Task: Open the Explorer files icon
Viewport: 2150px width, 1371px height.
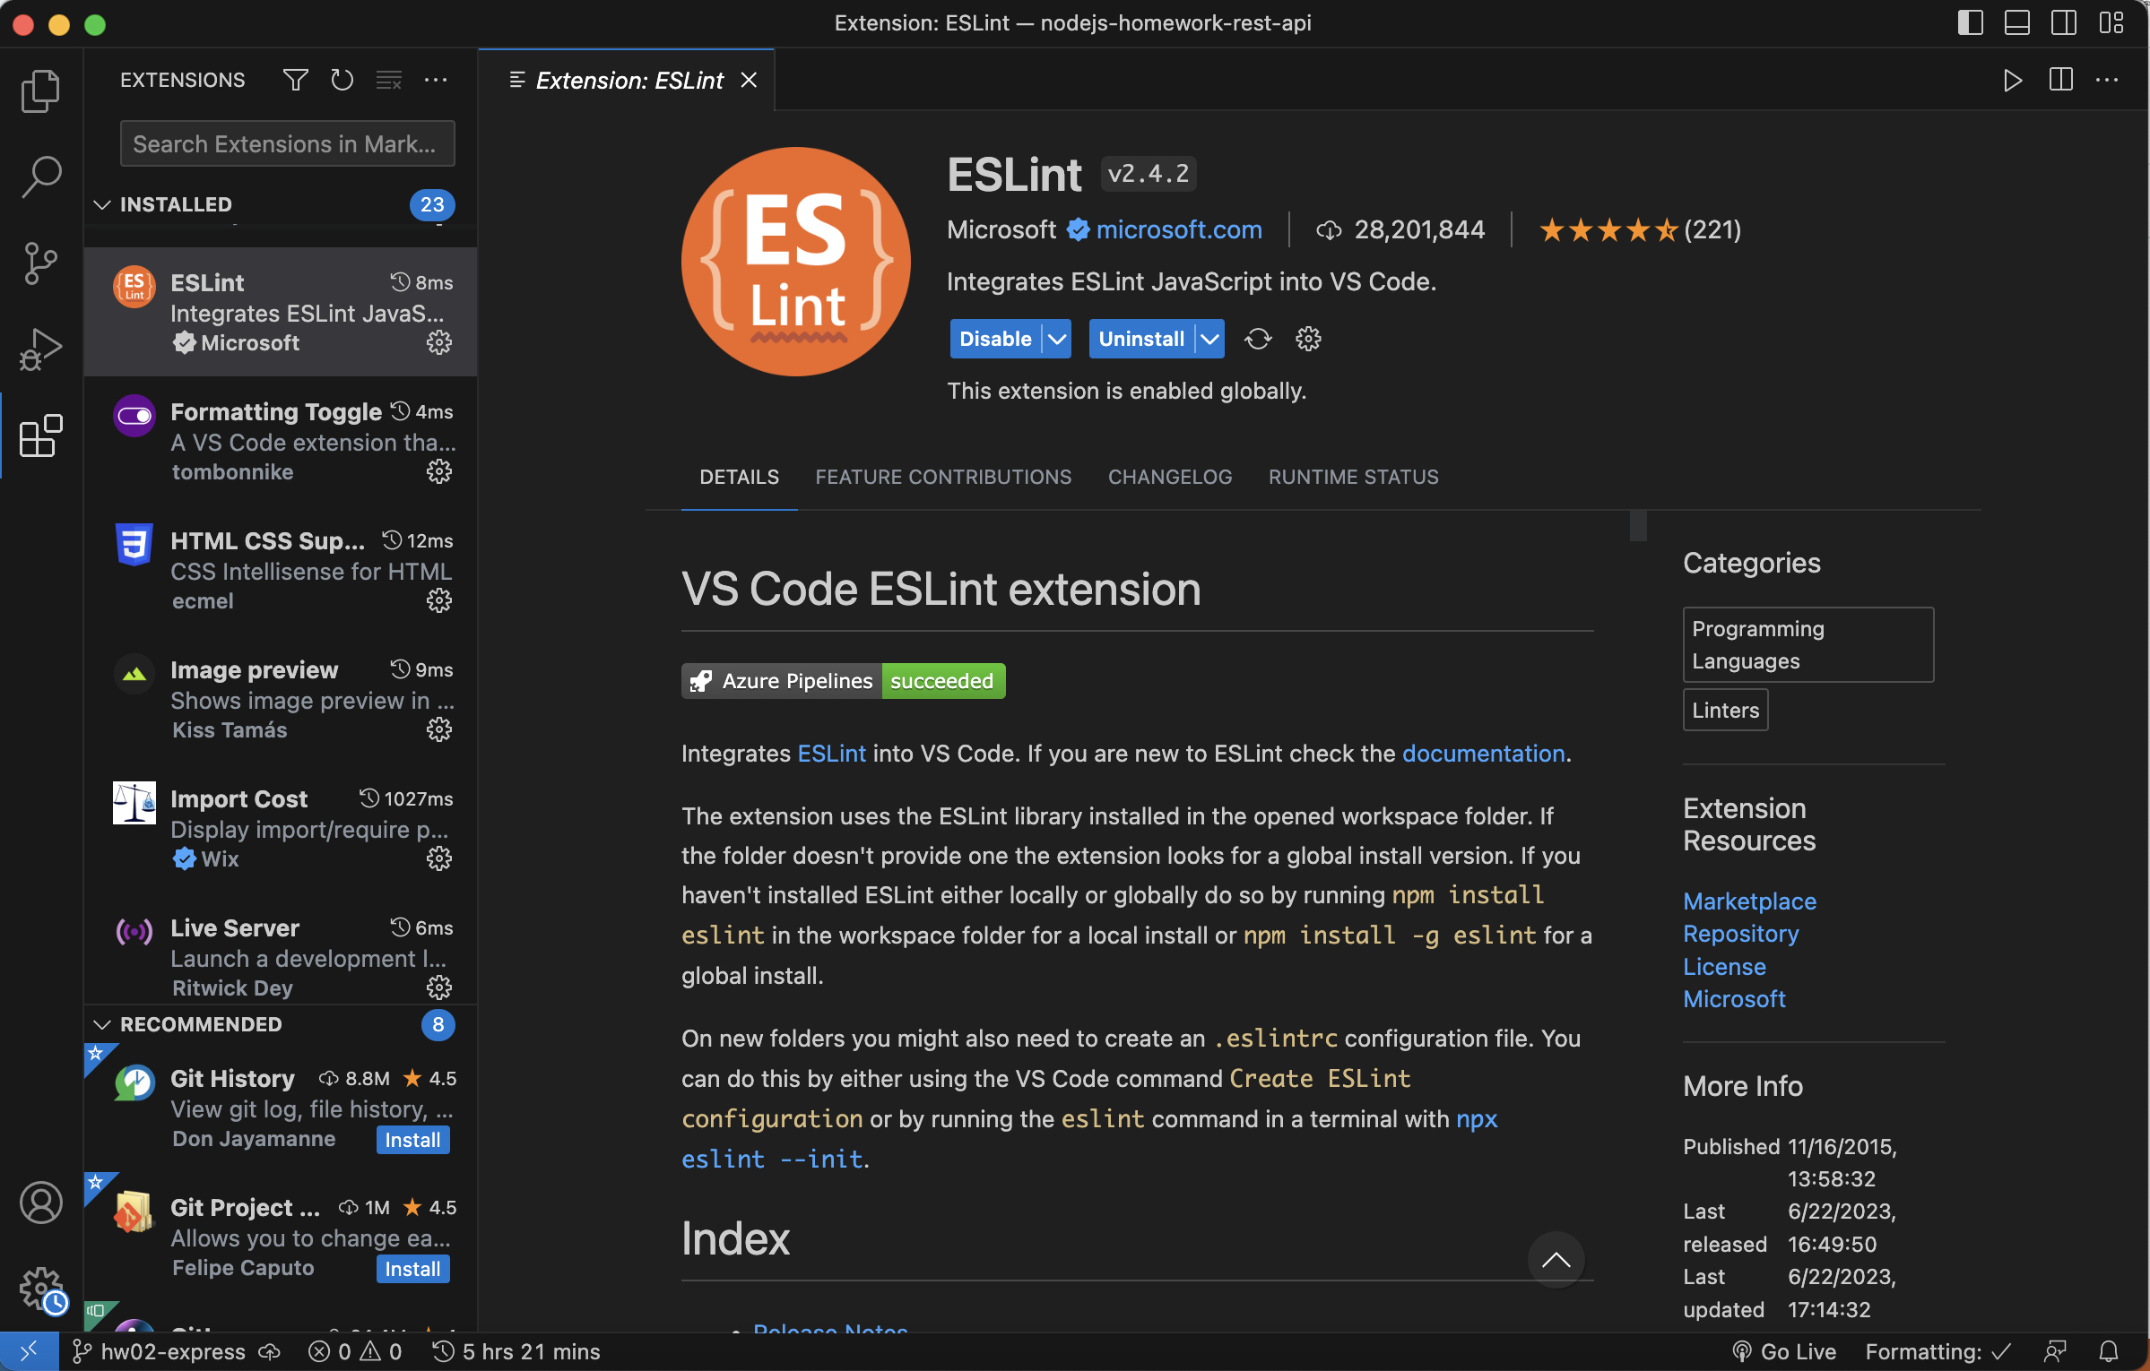Action: pos(40,91)
